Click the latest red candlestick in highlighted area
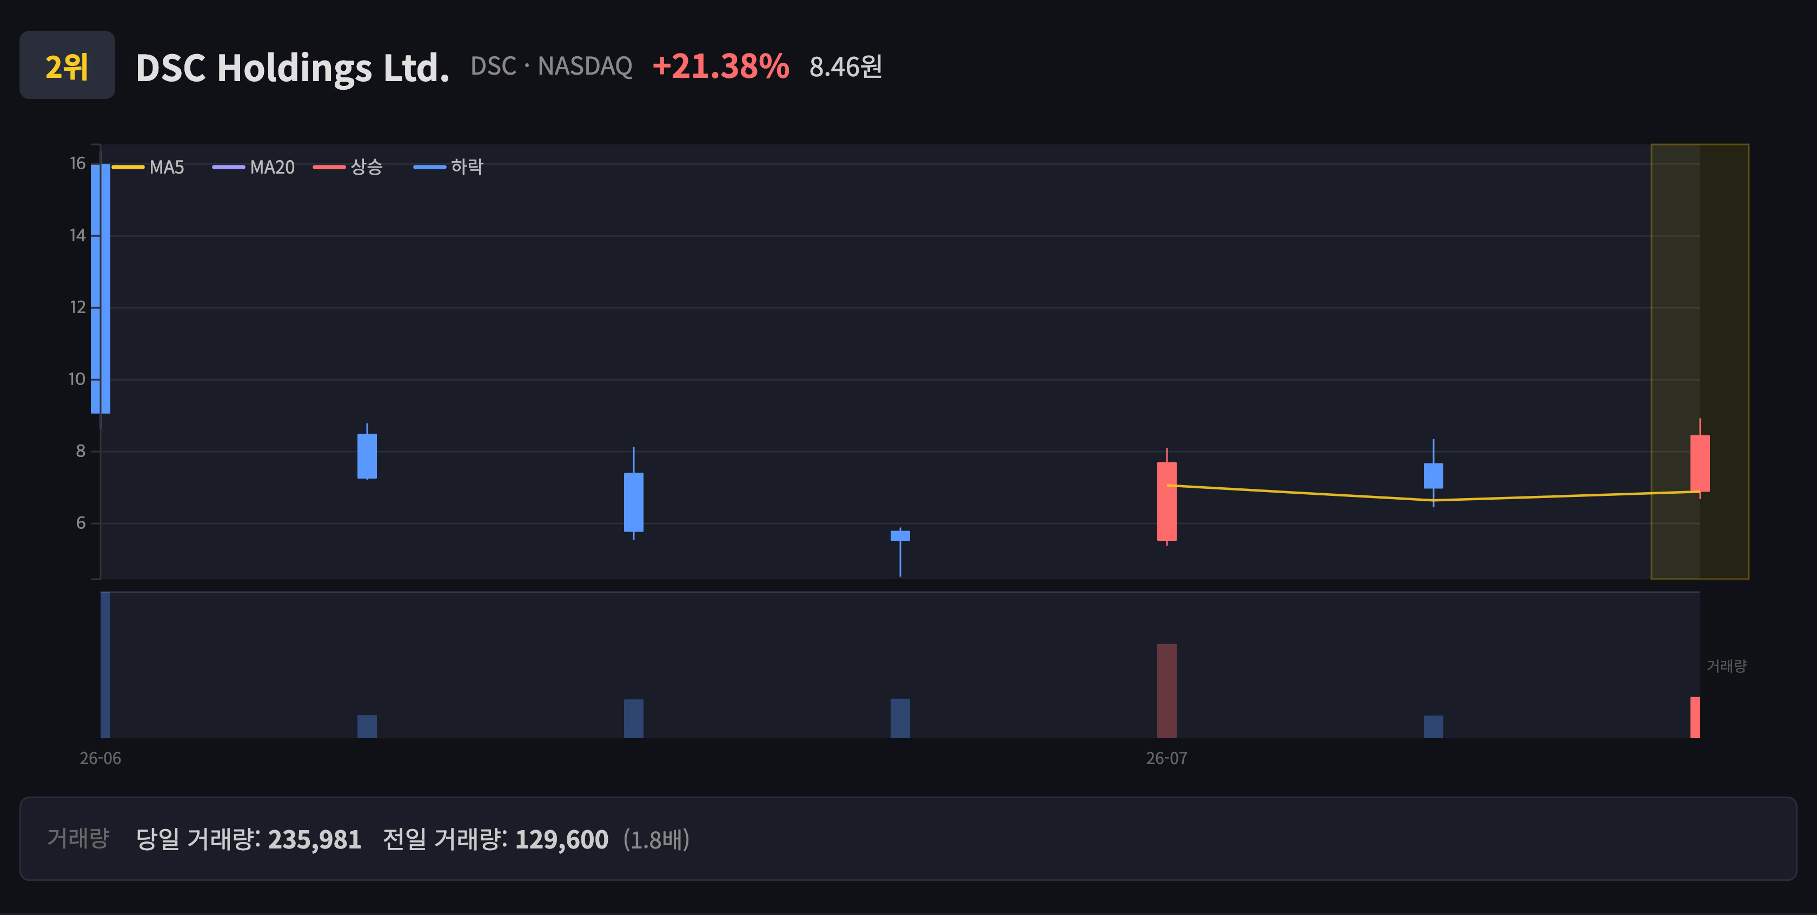 1700,463
